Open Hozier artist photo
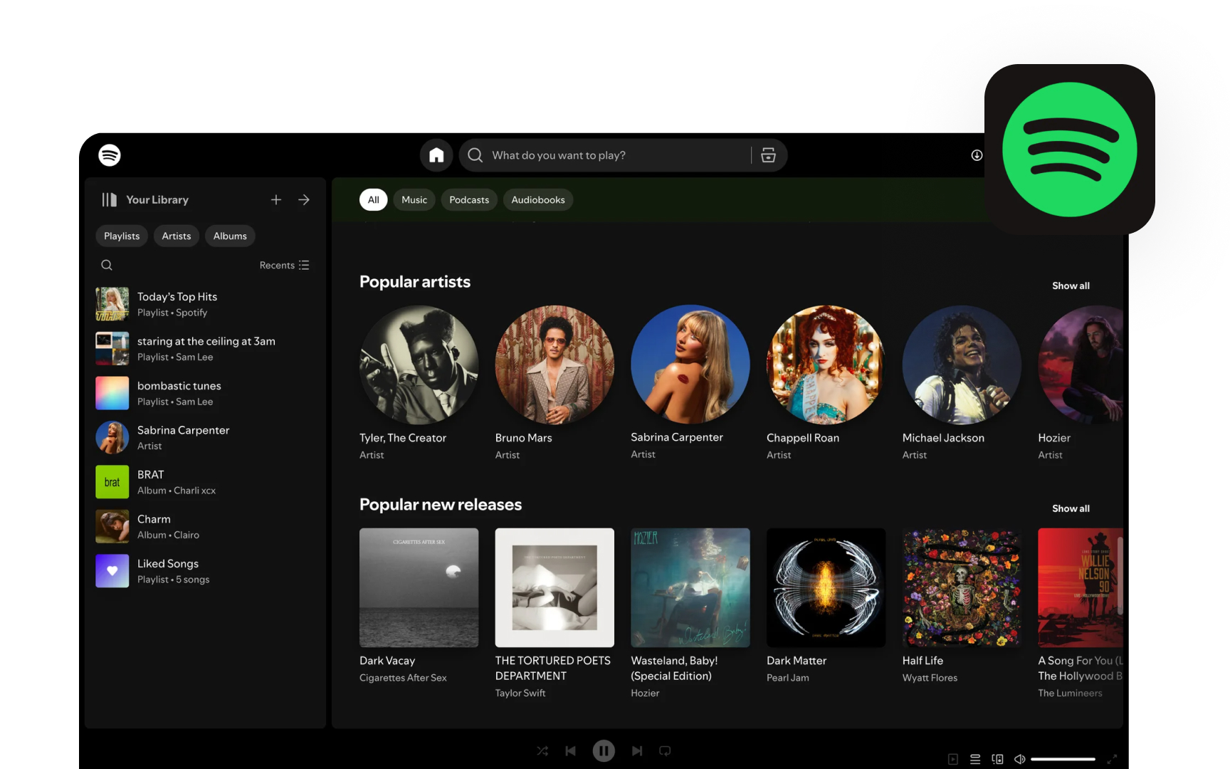 (1081, 365)
